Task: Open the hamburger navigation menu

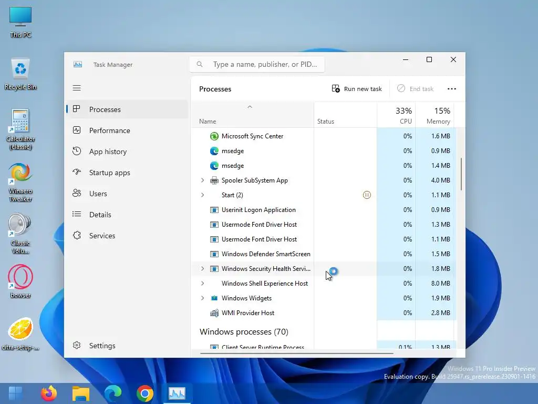Action: tap(77, 88)
